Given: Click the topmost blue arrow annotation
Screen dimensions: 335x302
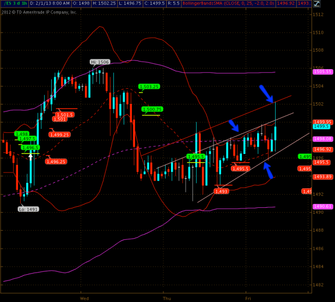Looking at the screenshot, I should 266,94.
